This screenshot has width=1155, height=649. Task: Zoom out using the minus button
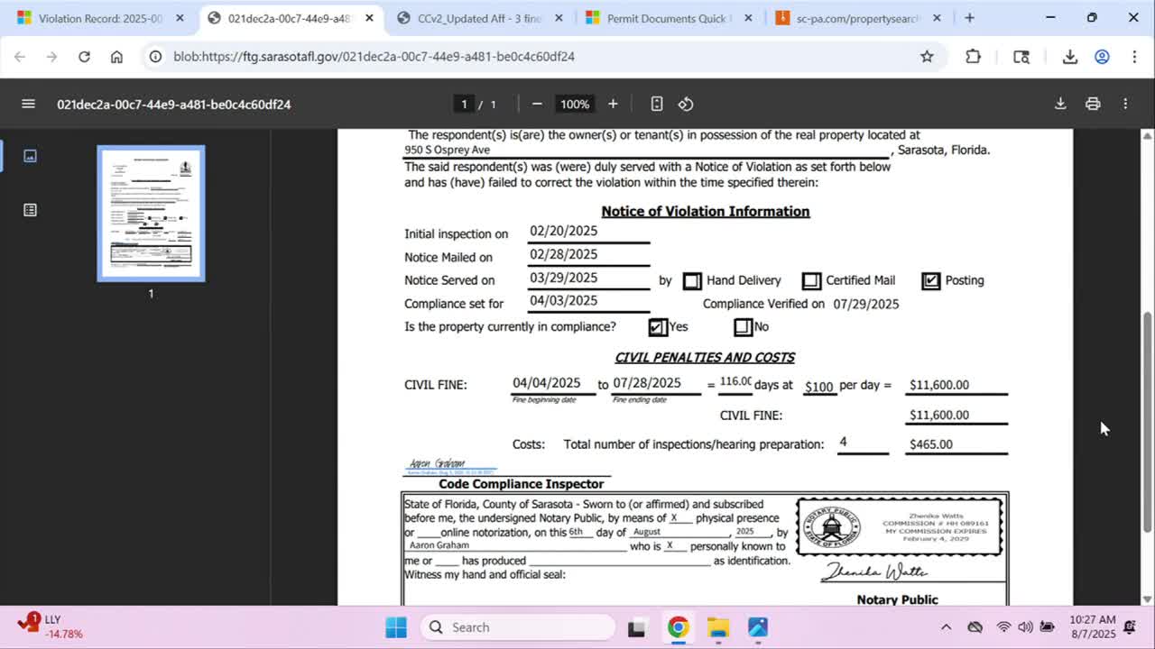coord(537,104)
